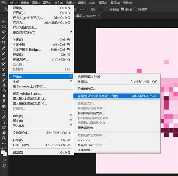The width and height of the screenshot is (178, 176).
Task: Select the Rectangular Marquee tool
Action: click(4, 26)
